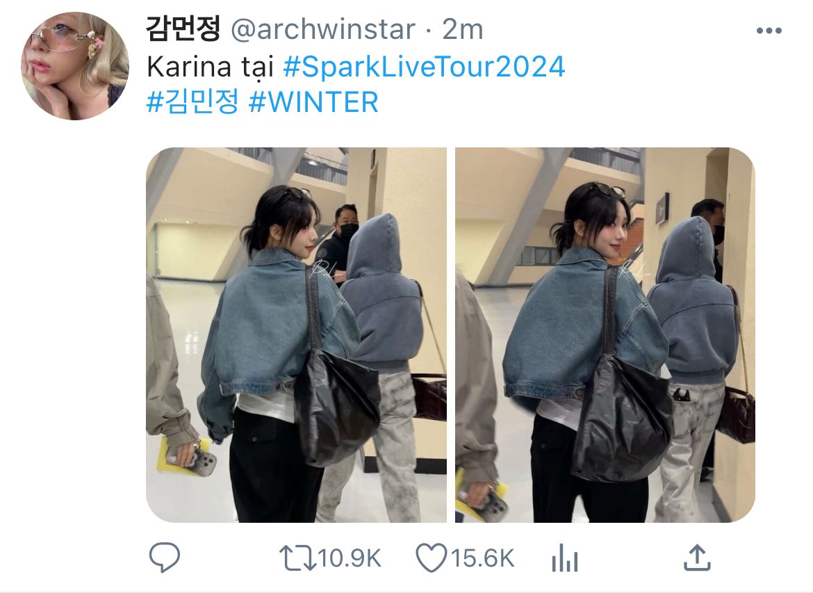The height and width of the screenshot is (593, 813).
Task: Open share menu via upload arrow icon
Action: coord(697,558)
